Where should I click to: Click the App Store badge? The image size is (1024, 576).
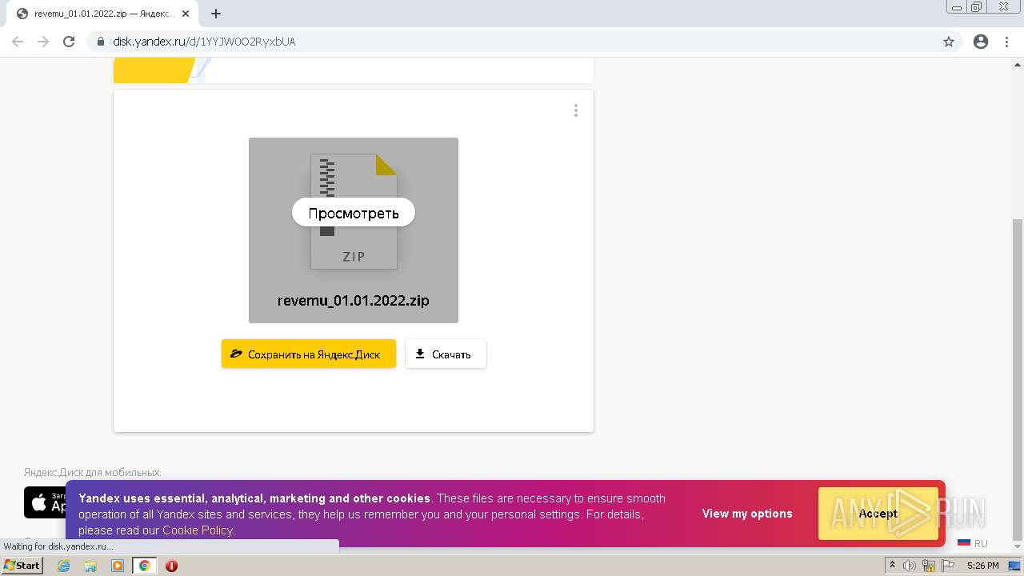click(x=45, y=502)
